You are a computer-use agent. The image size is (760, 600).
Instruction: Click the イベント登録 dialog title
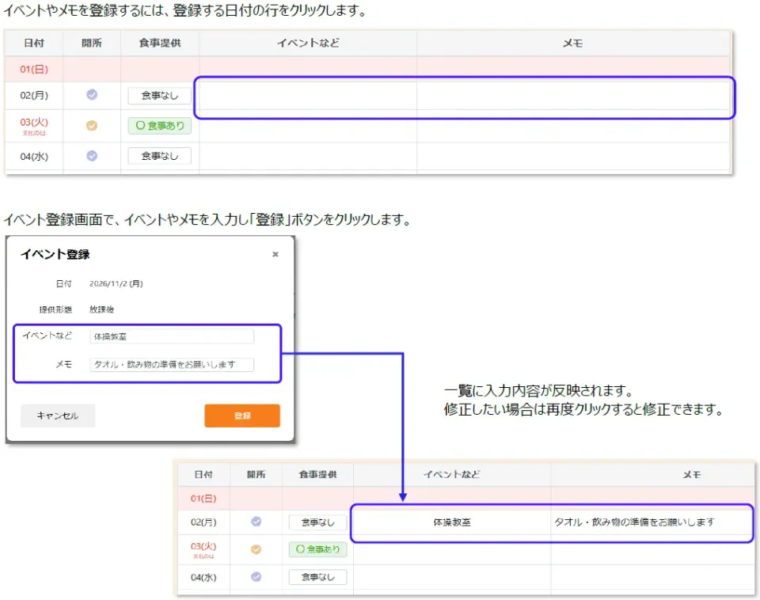55,254
